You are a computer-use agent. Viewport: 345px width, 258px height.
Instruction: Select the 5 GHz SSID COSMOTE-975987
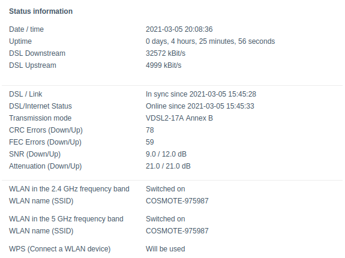point(177,231)
